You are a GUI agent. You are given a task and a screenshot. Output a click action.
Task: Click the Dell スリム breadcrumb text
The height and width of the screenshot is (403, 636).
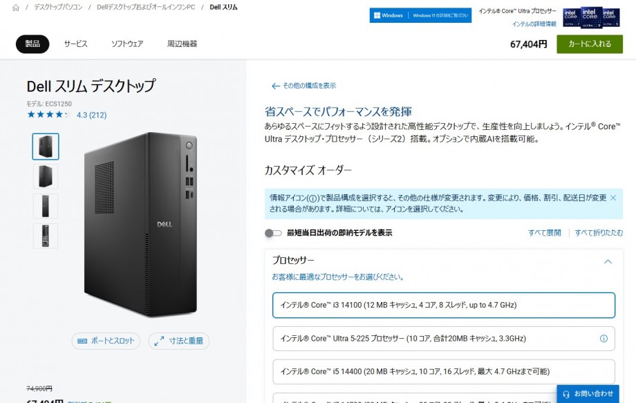(223, 8)
